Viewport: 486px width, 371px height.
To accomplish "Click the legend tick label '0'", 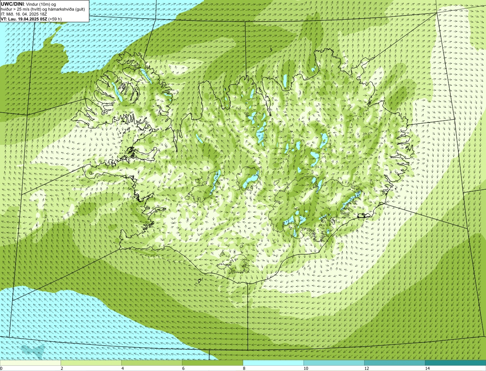I will (x=1, y=368).
